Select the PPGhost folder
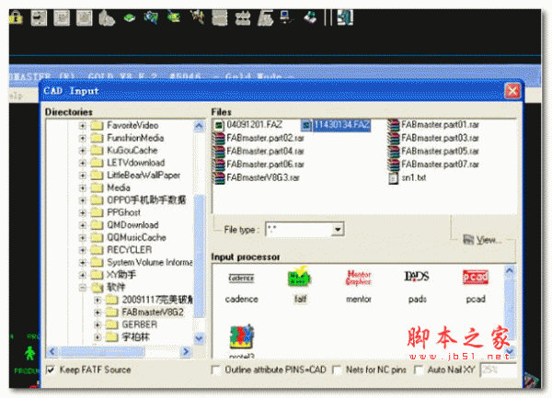552x398 pixels. [x=123, y=212]
